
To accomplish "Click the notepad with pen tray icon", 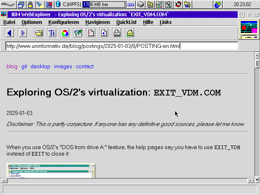I will coord(159,4).
